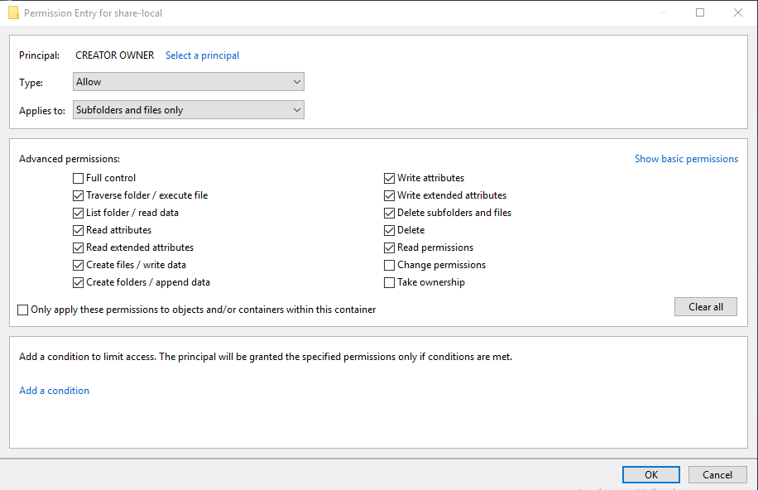Switch to Show basic permissions
Image resolution: width=758 pixels, height=490 pixels.
tap(686, 159)
